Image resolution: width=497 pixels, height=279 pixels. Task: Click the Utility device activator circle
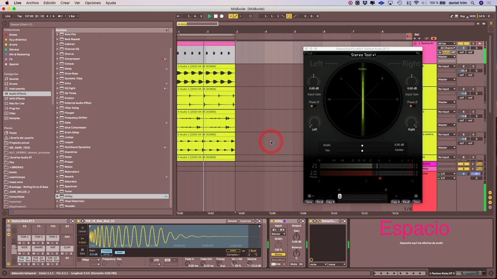(272, 221)
